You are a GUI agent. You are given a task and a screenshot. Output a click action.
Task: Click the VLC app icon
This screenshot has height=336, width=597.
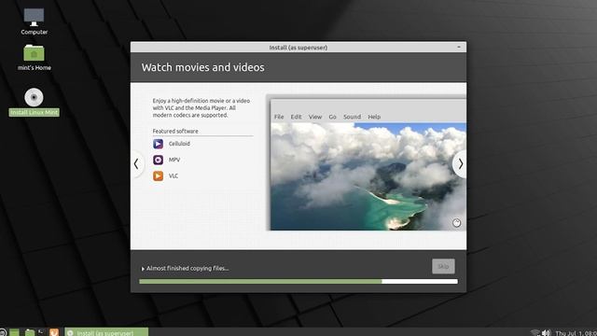[158, 175]
